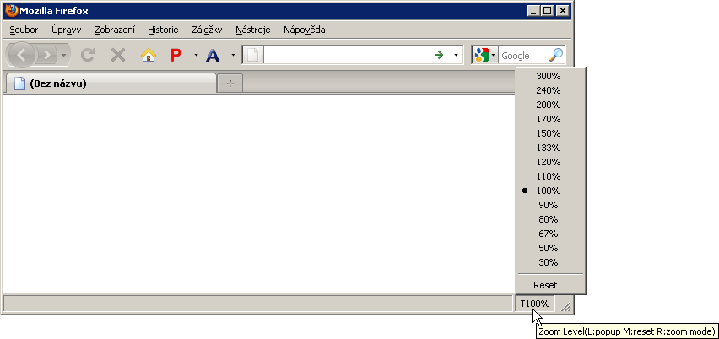The image size is (719, 339).
Task: Click the Forward navigation arrow button
Action: [46, 56]
